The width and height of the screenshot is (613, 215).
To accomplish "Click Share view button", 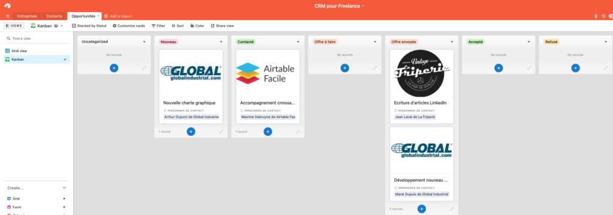I will (223, 26).
